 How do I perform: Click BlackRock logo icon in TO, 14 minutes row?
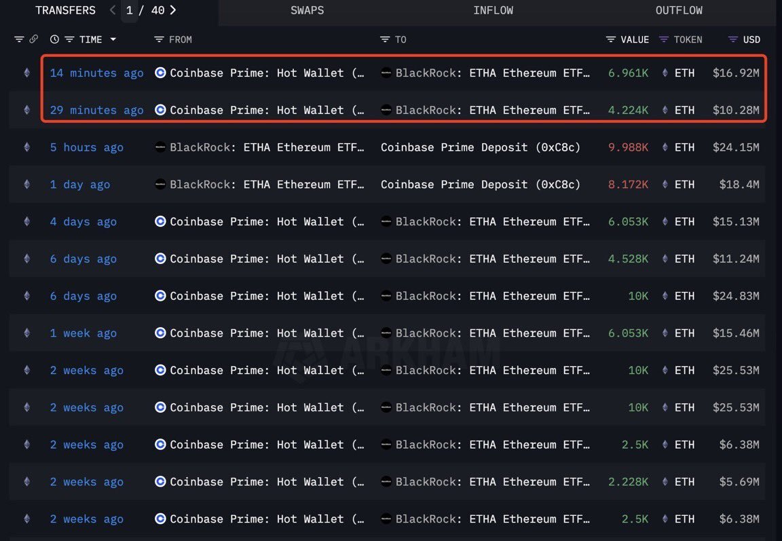click(x=386, y=73)
